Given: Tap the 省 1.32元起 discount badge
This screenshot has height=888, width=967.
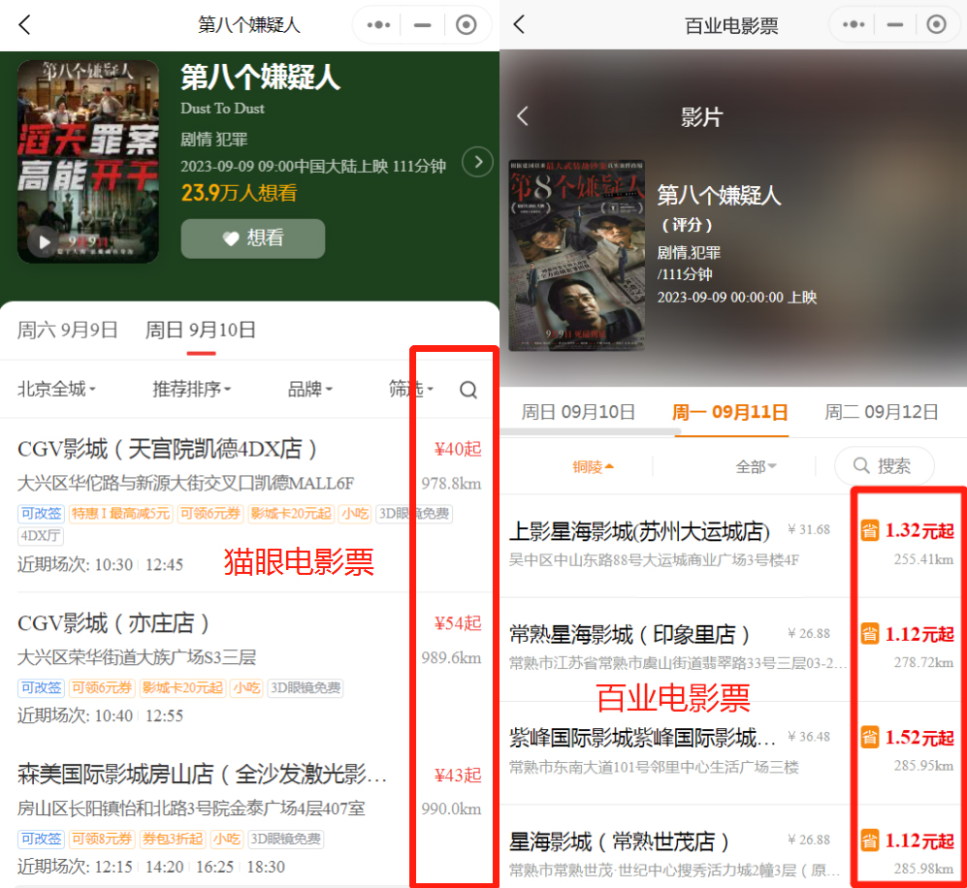Looking at the screenshot, I should point(907,530).
